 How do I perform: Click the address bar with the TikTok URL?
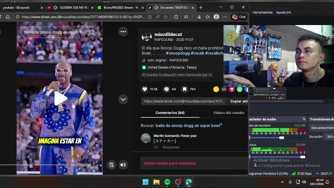tap(83, 17)
